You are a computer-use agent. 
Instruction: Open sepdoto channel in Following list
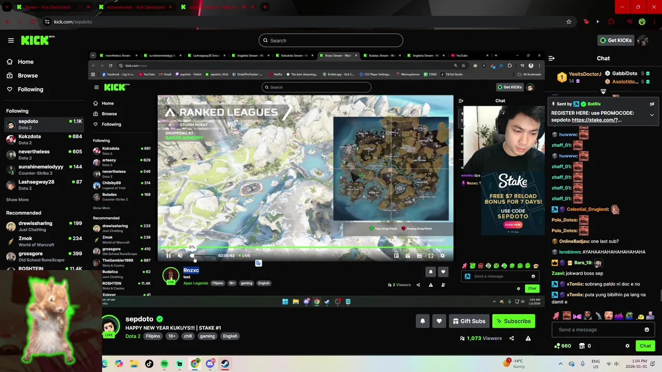coord(44,124)
